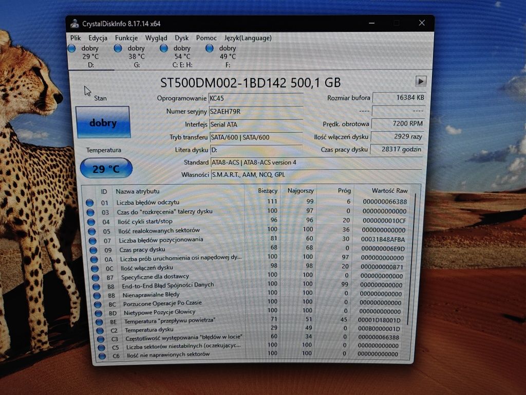Image resolution: width=526 pixels, height=395 pixels.
Task: Click the blue status circle above C: E: H:
Action: click(x=164, y=48)
